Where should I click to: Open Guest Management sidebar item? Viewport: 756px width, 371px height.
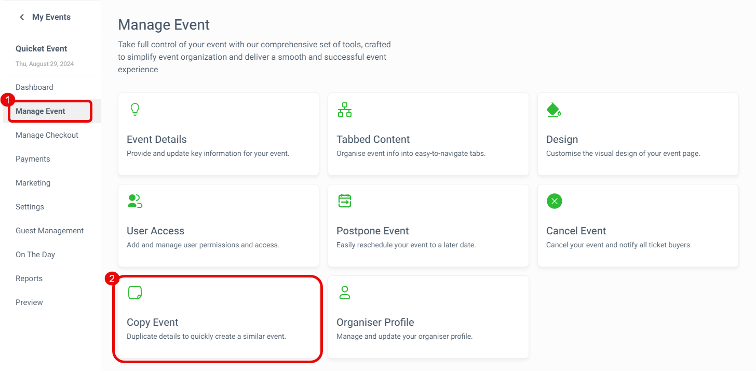49,231
